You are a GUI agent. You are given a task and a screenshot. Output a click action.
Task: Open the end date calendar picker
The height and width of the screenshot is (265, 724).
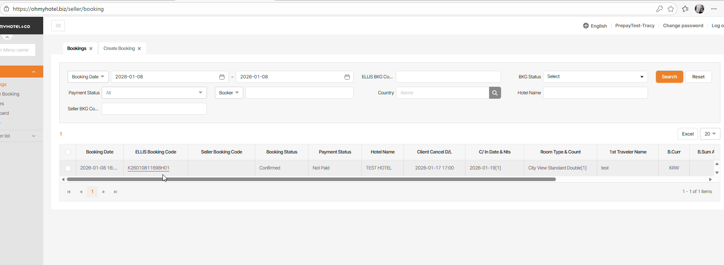pos(347,77)
